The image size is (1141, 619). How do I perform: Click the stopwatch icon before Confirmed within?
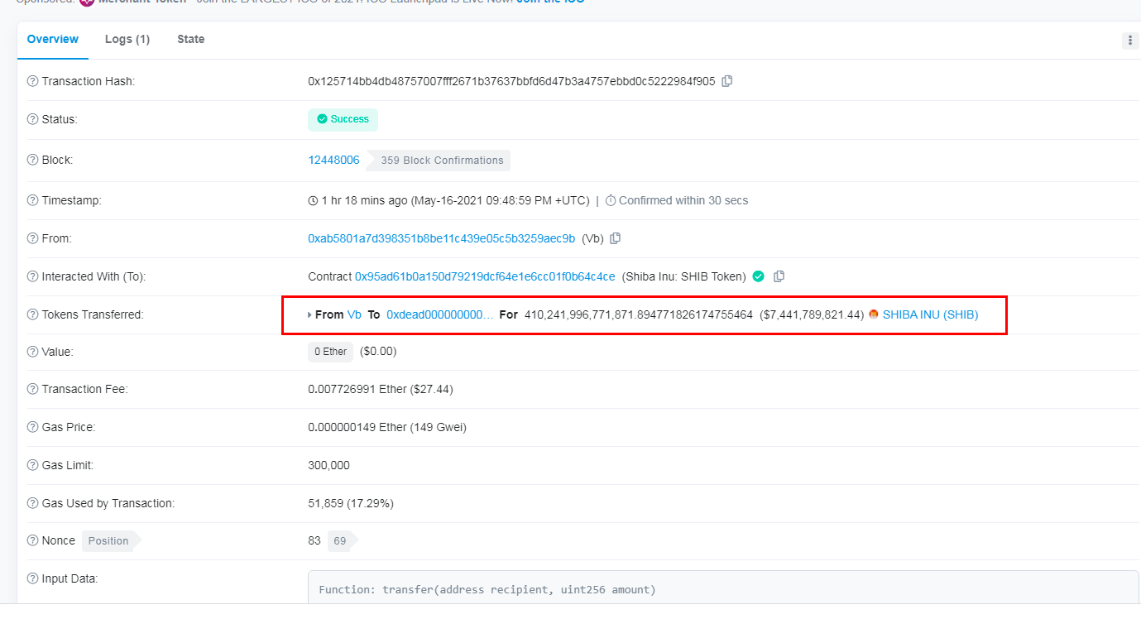pyautogui.click(x=611, y=200)
